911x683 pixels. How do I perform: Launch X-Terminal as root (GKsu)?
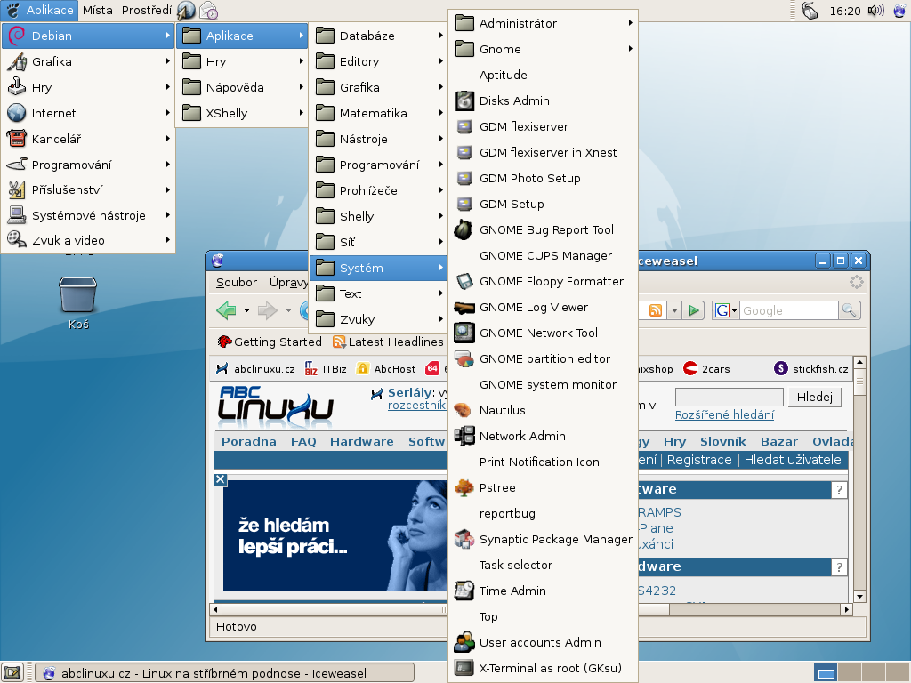tap(543, 668)
